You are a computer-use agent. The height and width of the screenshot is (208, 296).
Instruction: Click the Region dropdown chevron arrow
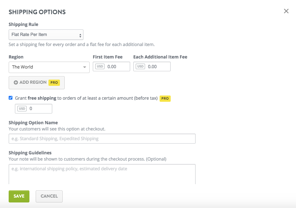(x=86, y=67)
